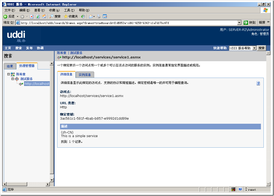Go to Home page icon
The image size is (274, 196).
44,16
